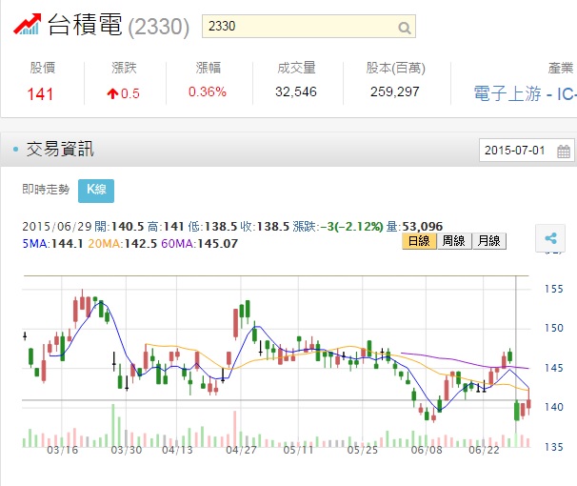577x486 pixels.
Task: Click the 20MA:142.5 indicator label
Action: [x=122, y=243]
